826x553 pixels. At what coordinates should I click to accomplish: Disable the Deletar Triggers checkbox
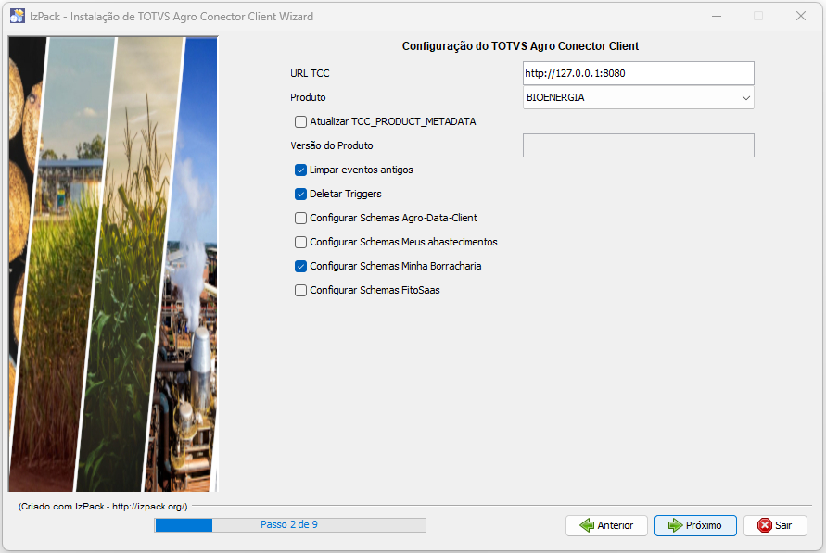pyautogui.click(x=300, y=194)
